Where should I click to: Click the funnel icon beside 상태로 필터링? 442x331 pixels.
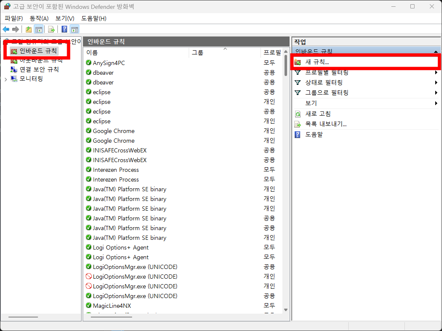[x=298, y=83]
